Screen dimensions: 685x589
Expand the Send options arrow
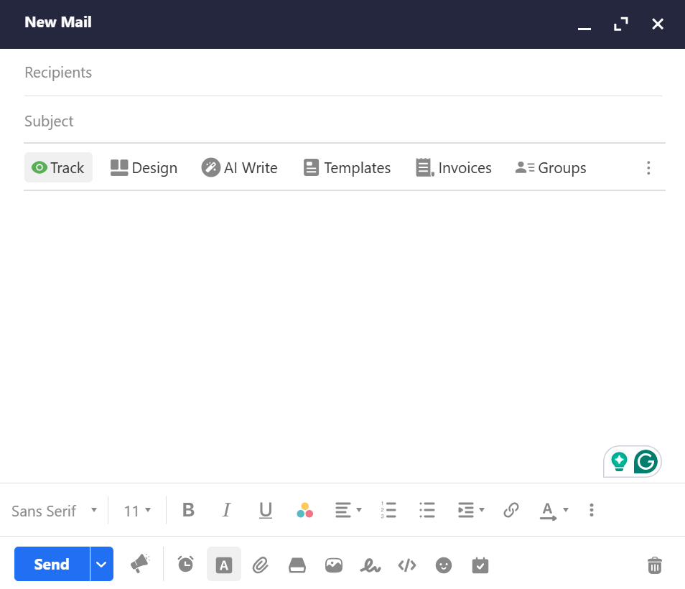(x=101, y=564)
